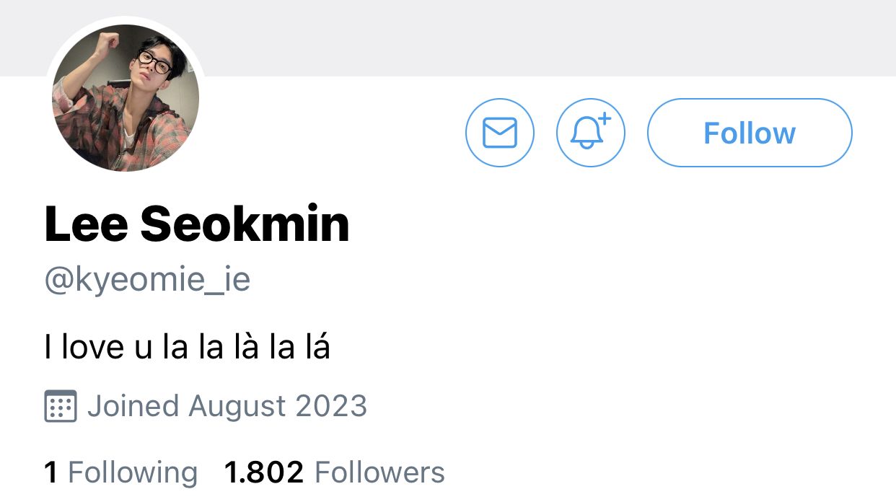Click the Joined August 2023 text
Viewport: 896px width, 502px height.
[227, 406]
